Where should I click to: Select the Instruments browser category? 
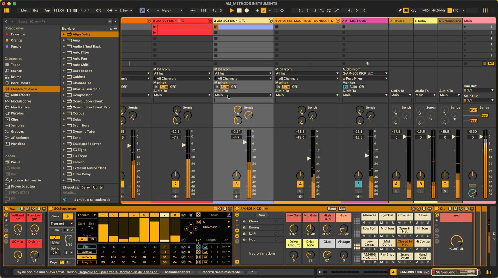21,83
